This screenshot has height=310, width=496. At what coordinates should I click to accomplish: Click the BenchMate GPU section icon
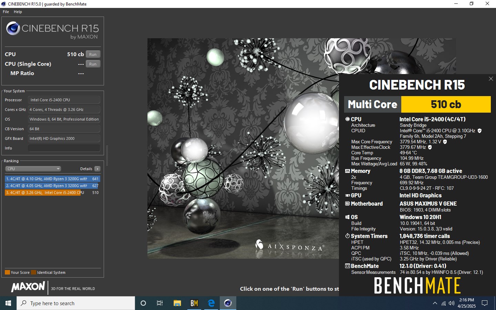pos(348,195)
